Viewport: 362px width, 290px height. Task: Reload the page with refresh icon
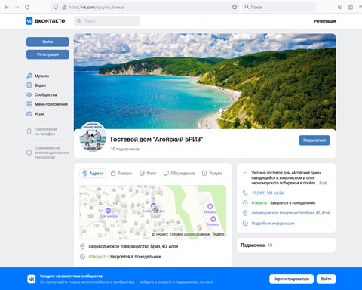tap(27, 7)
